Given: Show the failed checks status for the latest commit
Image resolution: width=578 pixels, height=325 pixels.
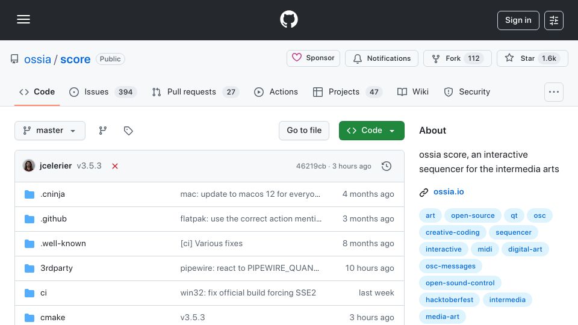Looking at the screenshot, I should (x=115, y=166).
